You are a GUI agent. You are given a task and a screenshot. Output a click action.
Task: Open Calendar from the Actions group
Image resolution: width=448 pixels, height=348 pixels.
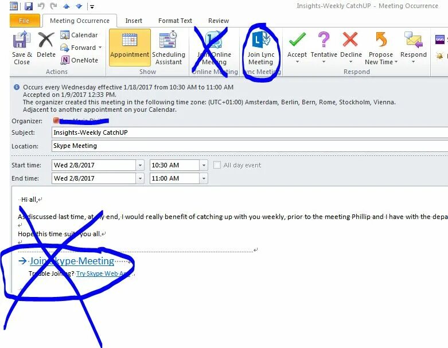pos(79,35)
